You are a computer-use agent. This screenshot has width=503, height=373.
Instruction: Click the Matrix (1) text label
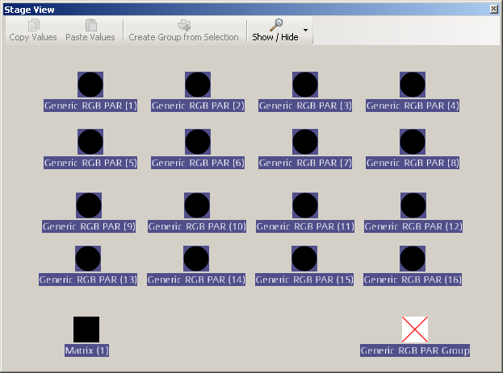tap(86, 350)
